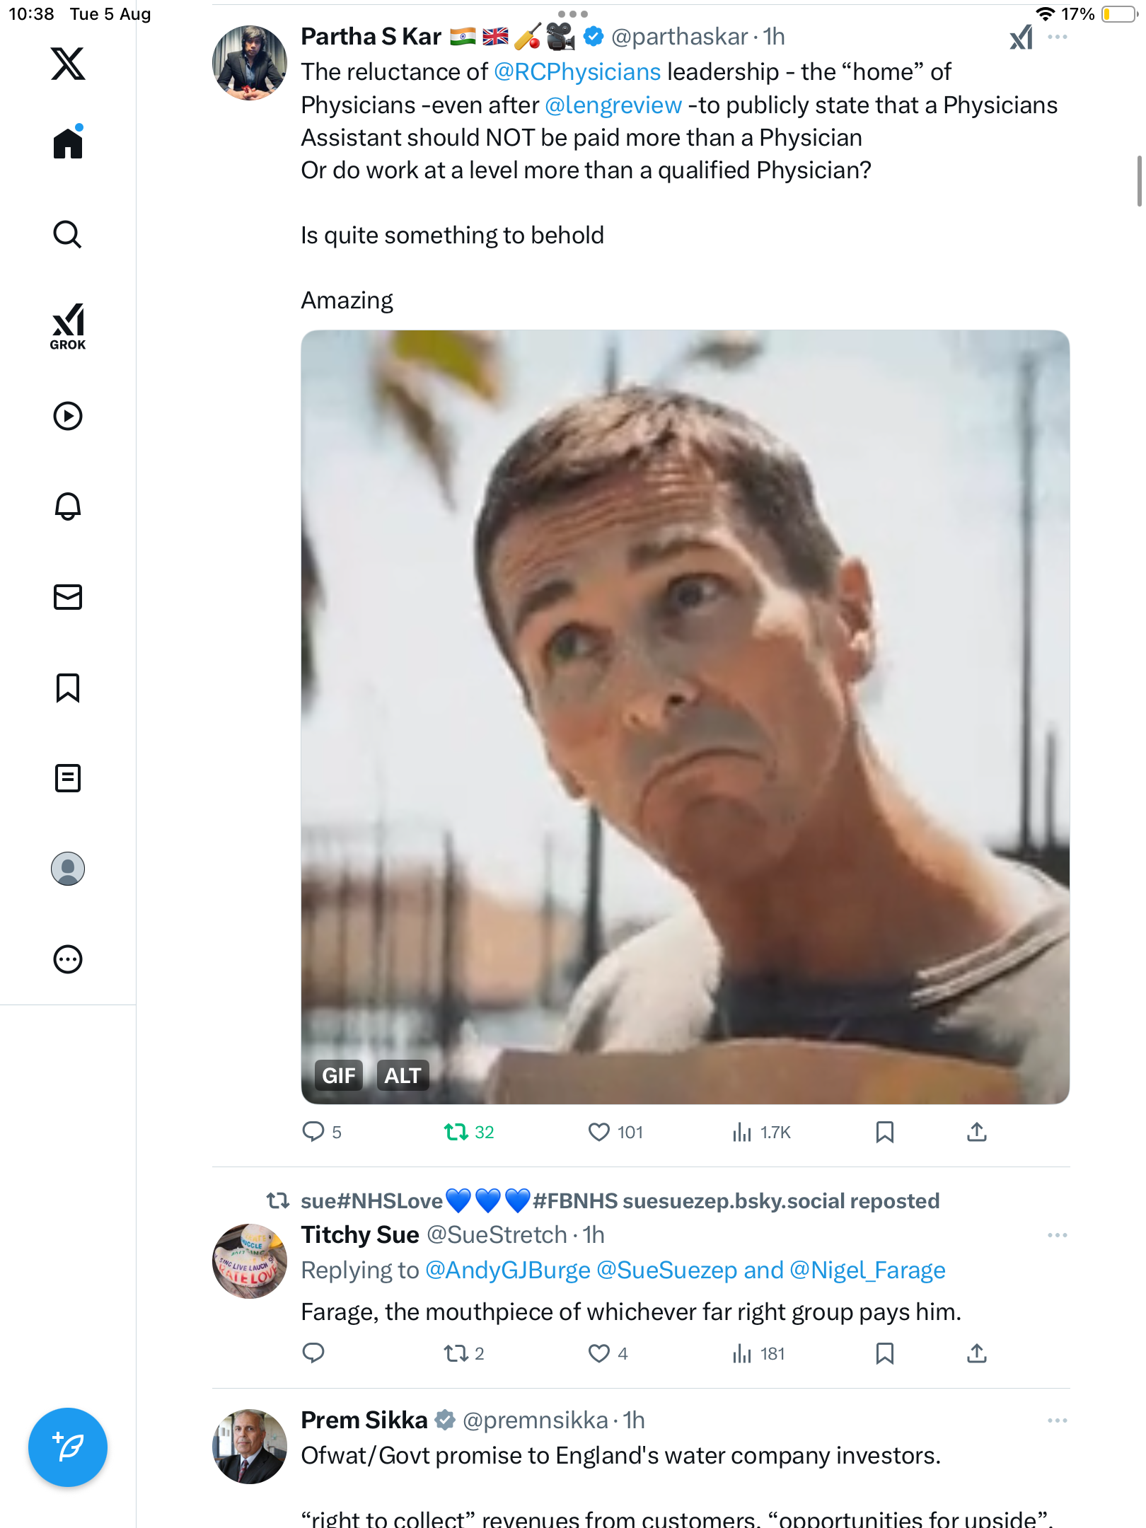
Task: Undo repost on Partha S Kar's post
Action: (x=456, y=1133)
